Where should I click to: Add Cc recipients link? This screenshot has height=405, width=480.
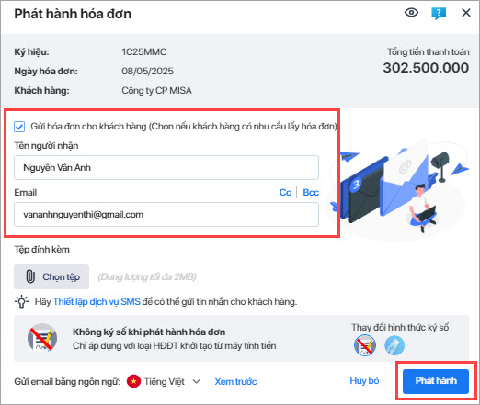pos(285,192)
